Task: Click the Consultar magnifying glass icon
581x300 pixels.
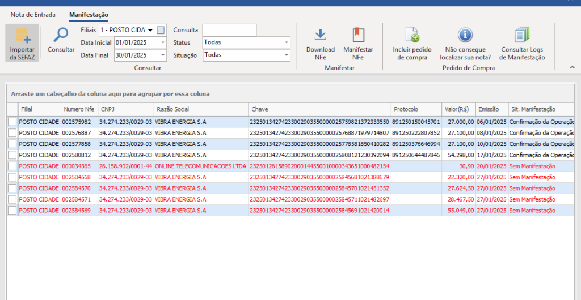Action: [x=61, y=36]
